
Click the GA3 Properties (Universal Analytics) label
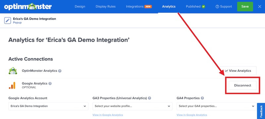click(x=120, y=98)
